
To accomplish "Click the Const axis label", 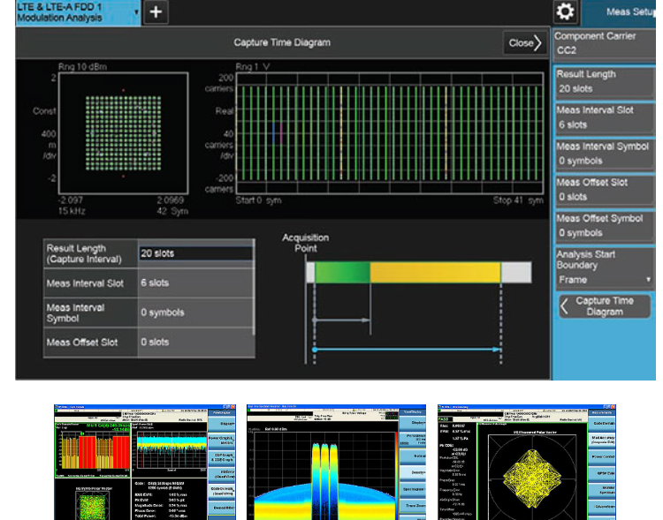I will click(44, 111).
